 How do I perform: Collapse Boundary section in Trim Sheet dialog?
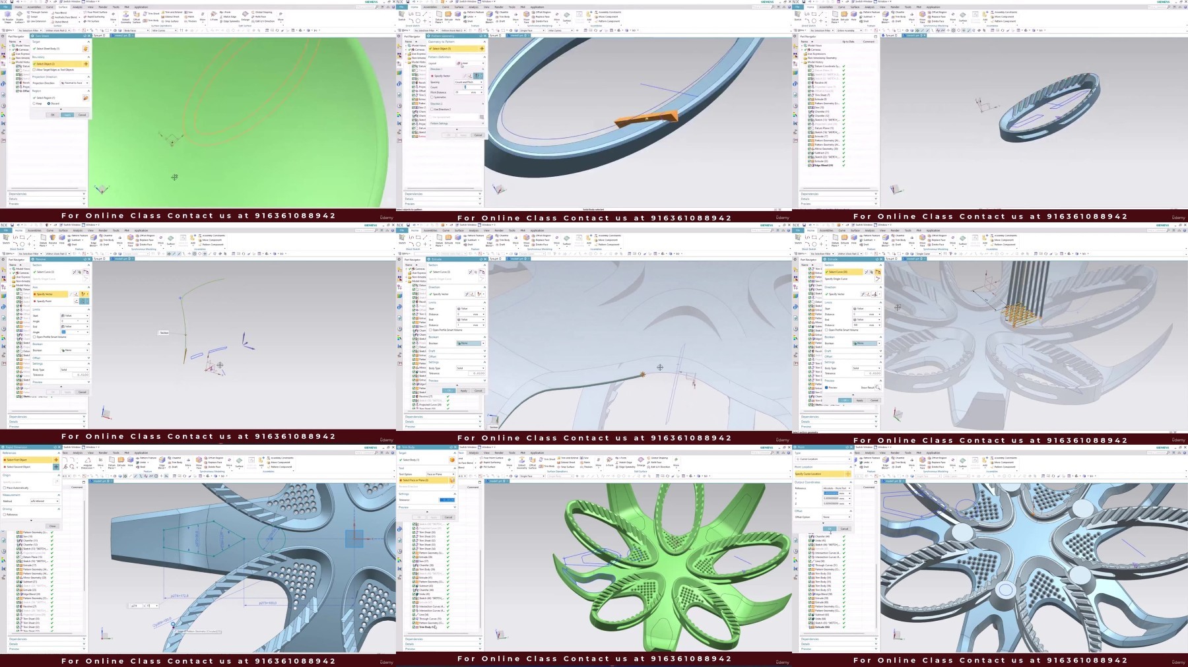(x=88, y=57)
